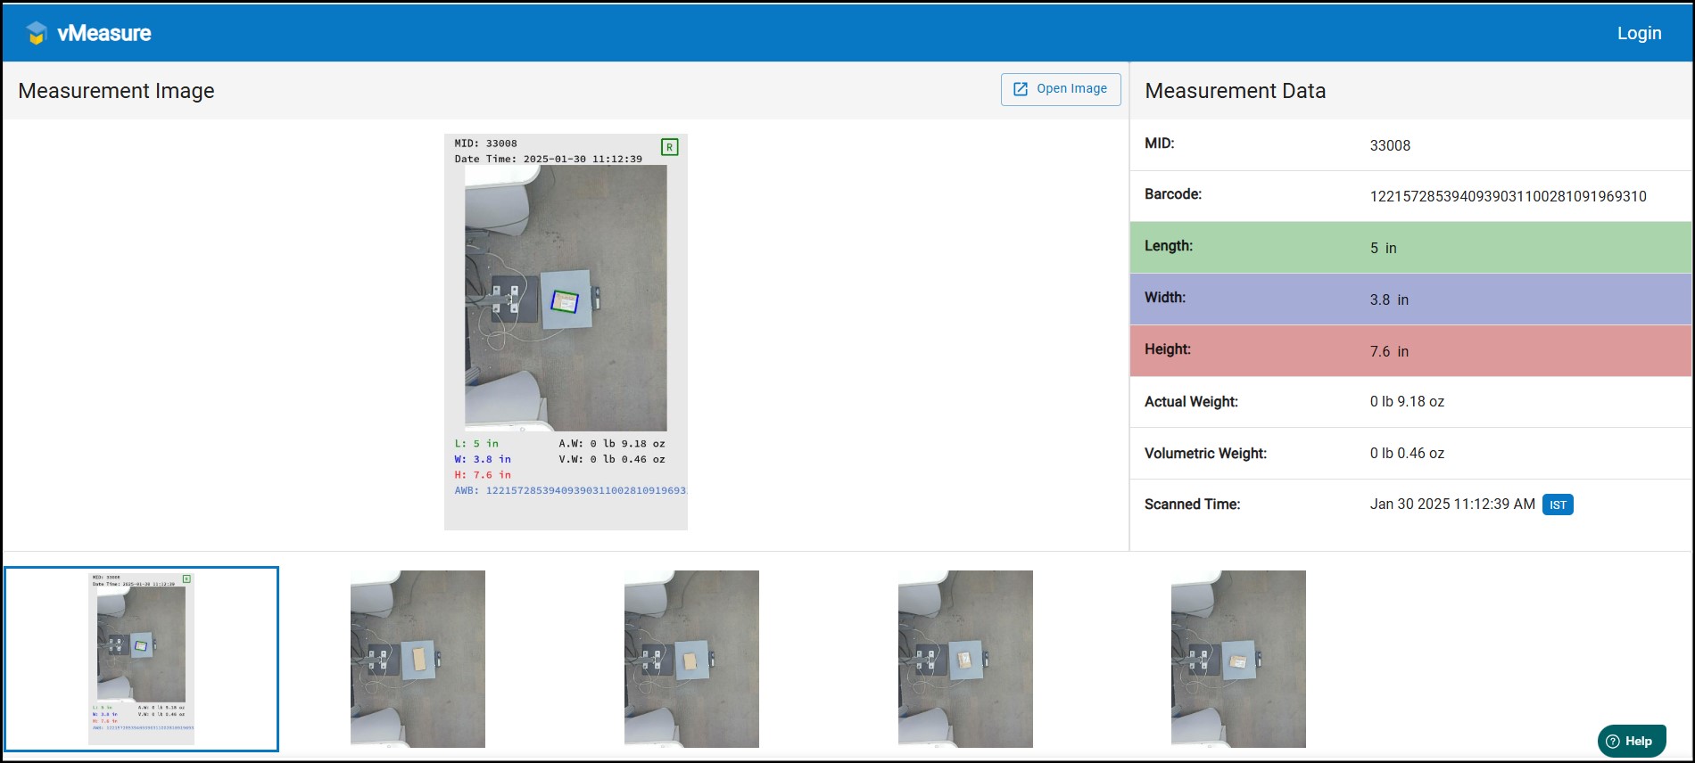Image resolution: width=1695 pixels, height=763 pixels.
Task: Click the Barcode number in Measurement Data
Action: [1508, 196]
